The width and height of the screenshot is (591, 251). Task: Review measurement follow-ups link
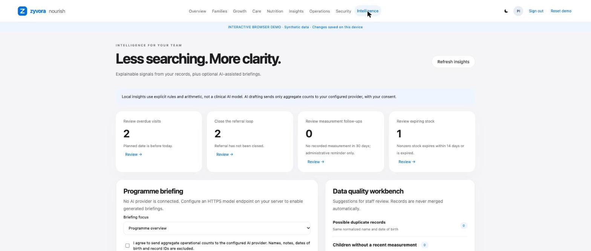pos(315,162)
